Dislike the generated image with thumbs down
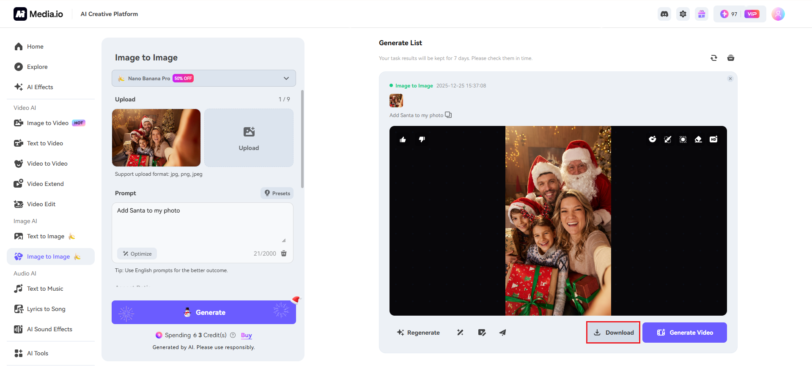The width and height of the screenshot is (812, 371). click(422, 139)
